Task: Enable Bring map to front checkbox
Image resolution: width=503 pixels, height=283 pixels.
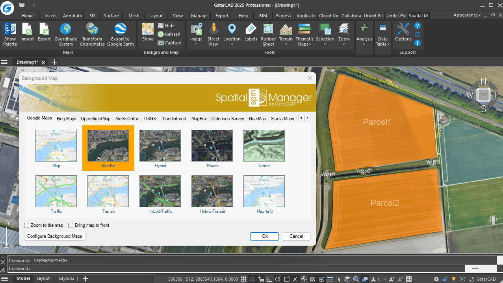Action: [x=71, y=225]
